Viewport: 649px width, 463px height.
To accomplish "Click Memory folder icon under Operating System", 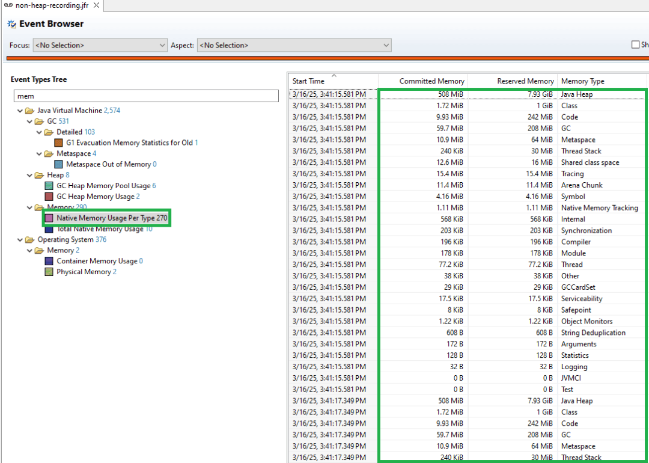I will [x=39, y=251].
